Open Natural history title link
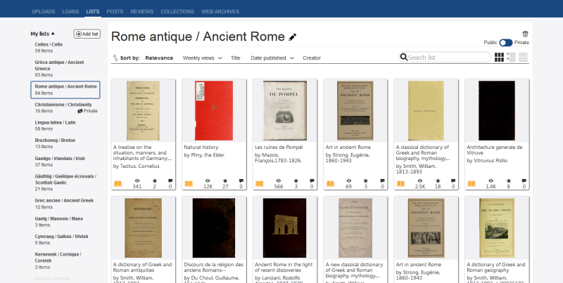The width and height of the screenshot is (563, 283). (201, 147)
